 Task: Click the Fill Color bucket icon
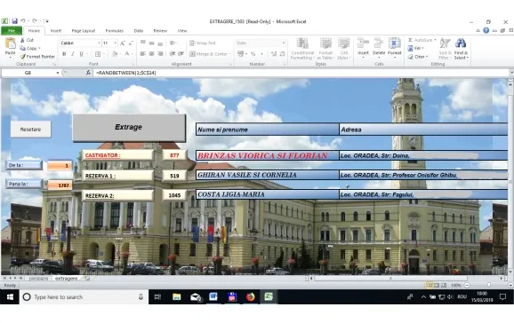coord(115,54)
